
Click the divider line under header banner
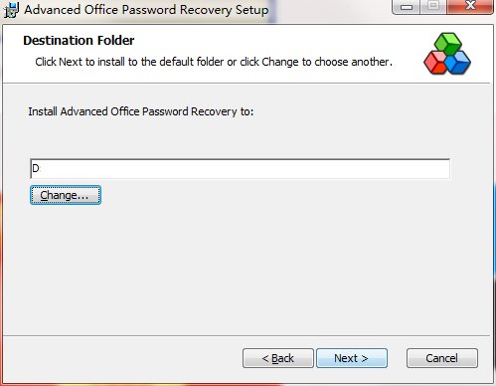(247, 83)
